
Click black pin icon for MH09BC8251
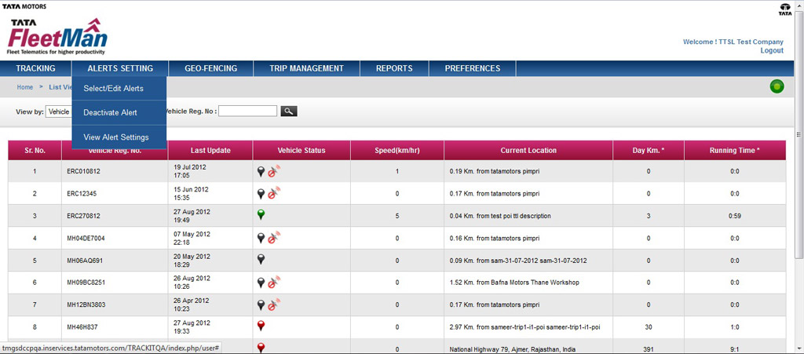(261, 283)
